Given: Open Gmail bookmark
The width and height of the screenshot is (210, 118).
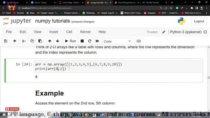Looking at the screenshot, I should point(7,13).
